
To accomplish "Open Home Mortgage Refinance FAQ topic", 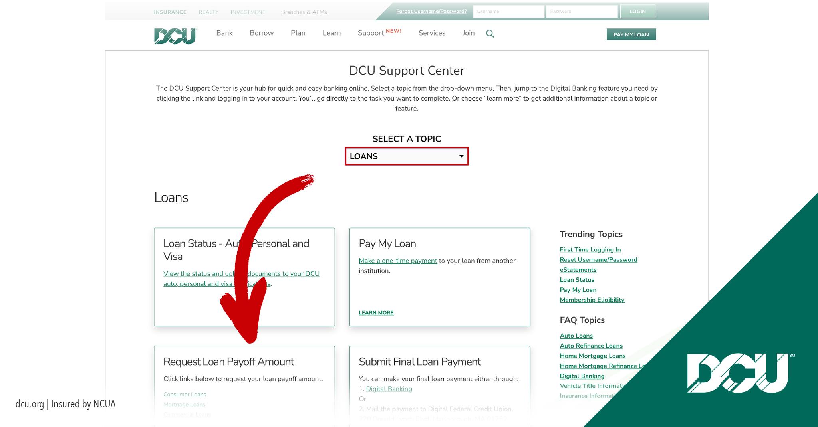I will pos(602,366).
